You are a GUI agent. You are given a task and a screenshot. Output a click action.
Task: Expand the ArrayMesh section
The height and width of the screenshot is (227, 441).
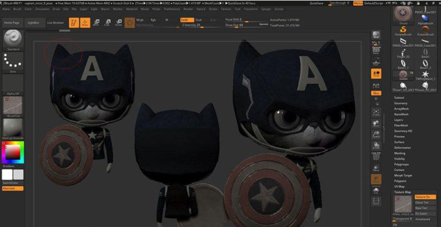click(401, 109)
